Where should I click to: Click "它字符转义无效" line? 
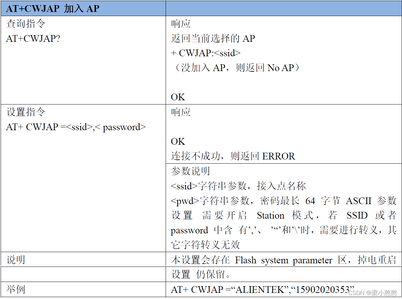point(206,245)
